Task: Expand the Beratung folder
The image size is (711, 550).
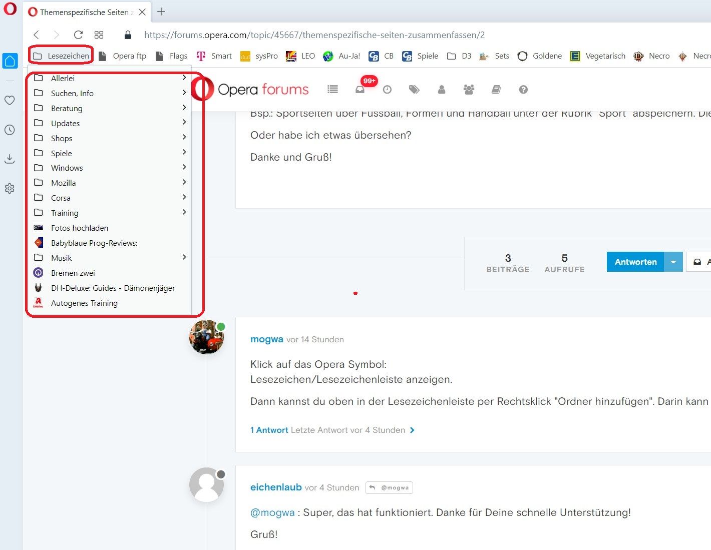Action: tap(110, 108)
